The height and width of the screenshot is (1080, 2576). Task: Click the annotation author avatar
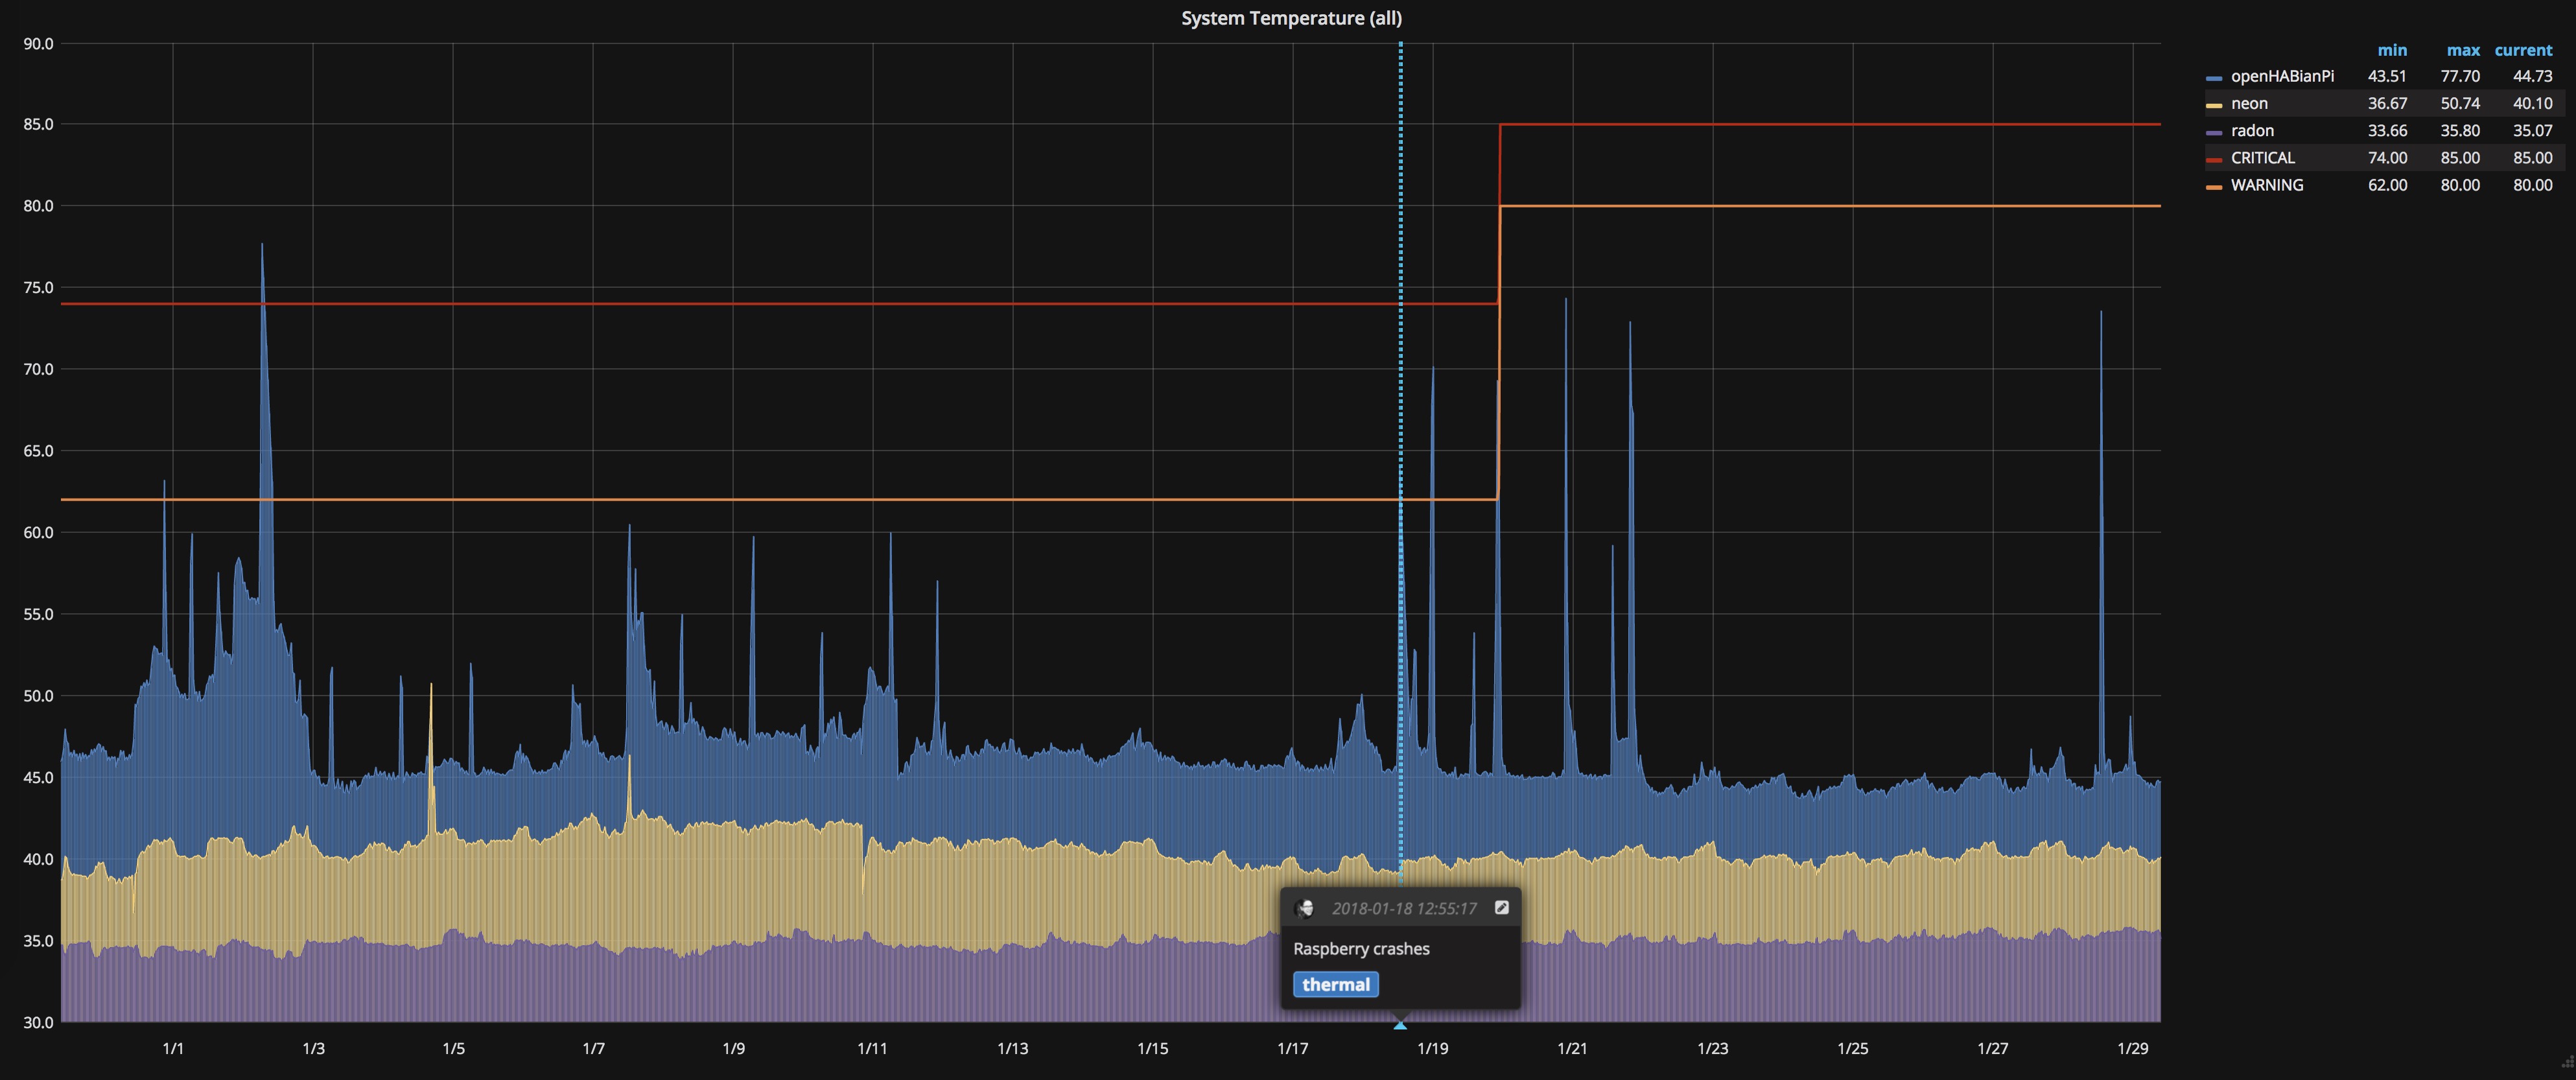coord(1304,908)
